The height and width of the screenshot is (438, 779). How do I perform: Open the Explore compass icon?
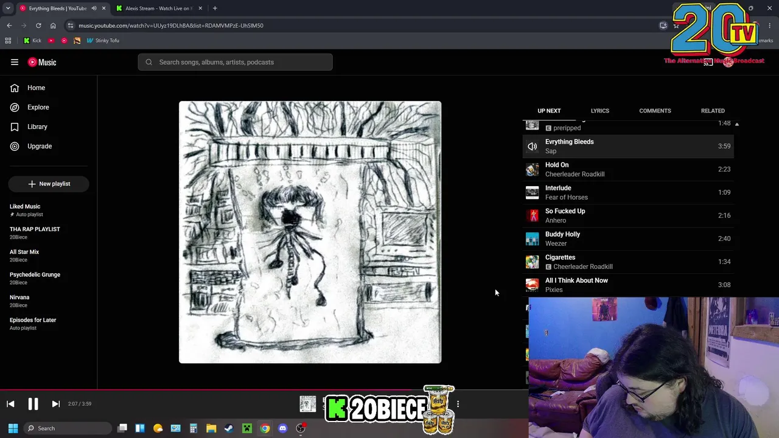(15, 107)
